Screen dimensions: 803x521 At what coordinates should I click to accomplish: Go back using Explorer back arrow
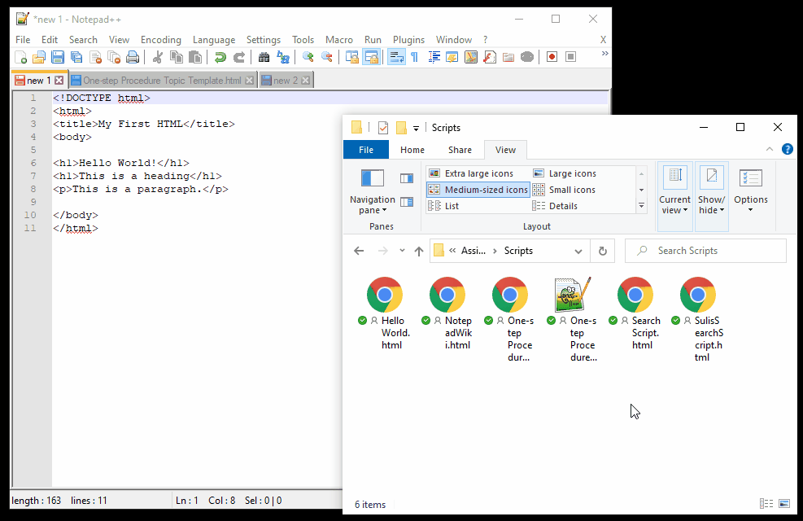359,251
